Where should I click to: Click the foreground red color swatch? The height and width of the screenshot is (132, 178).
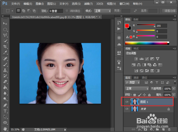tap(127, 25)
